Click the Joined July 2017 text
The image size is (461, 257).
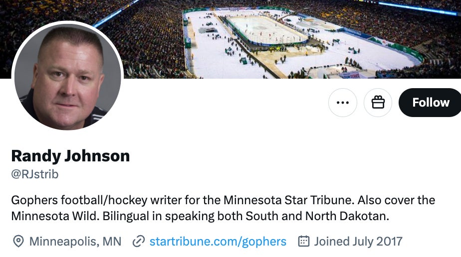point(358,242)
